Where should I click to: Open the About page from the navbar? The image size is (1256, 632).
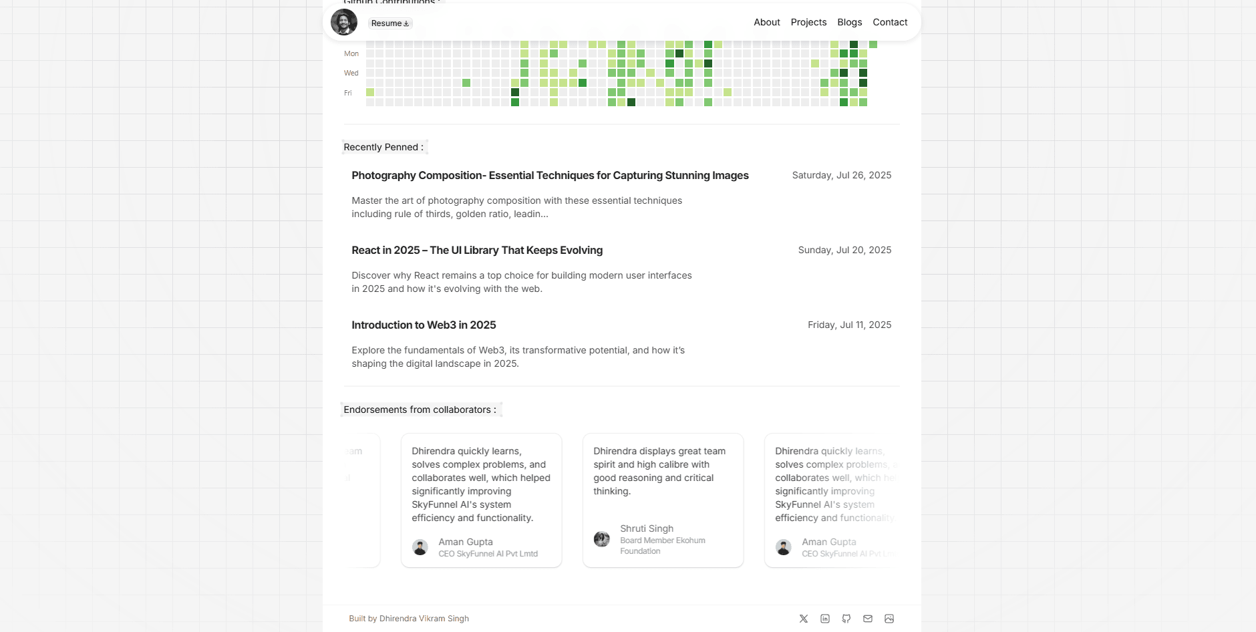tap(766, 22)
